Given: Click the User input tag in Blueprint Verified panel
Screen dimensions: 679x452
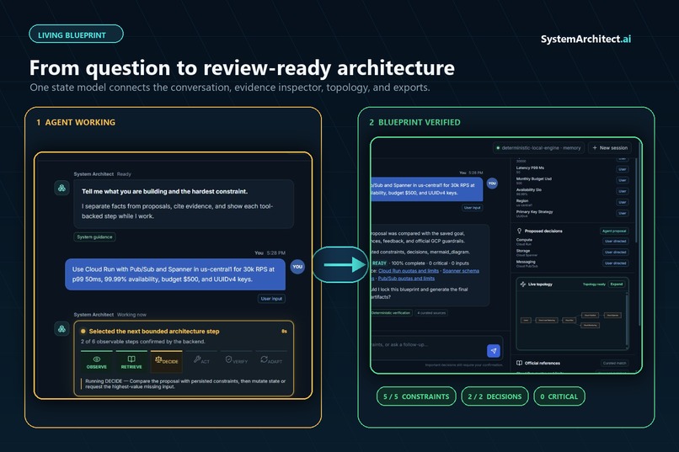Looking at the screenshot, I should 472,208.
